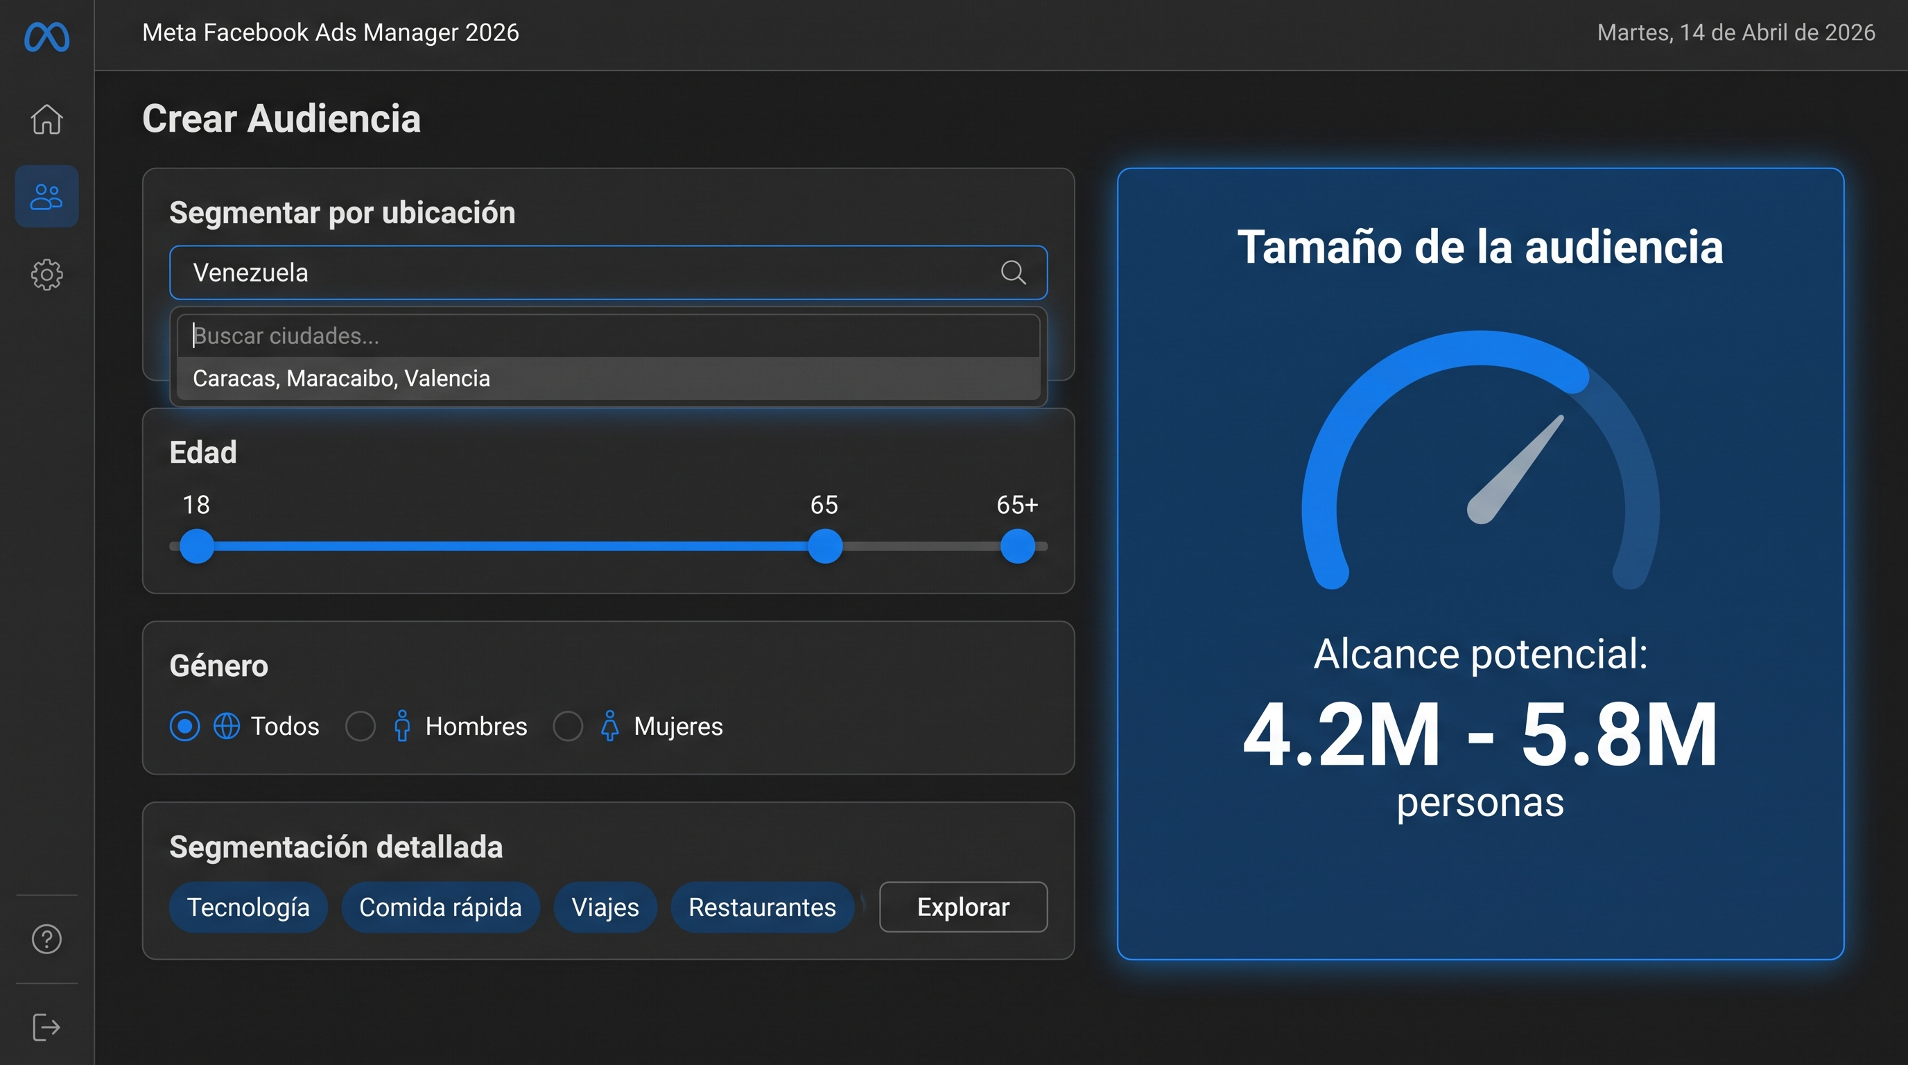Select the Hombres radio button
Image resolution: width=1908 pixels, height=1065 pixels.
pyautogui.click(x=361, y=726)
